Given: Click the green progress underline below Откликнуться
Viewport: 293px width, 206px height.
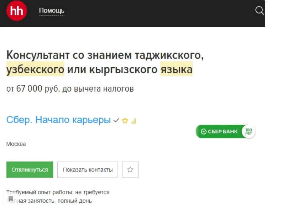Looking at the screenshot, I should (30, 177).
